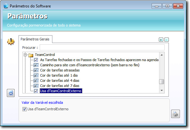Toggle tree checkbox for Usa dTeamControlExterno

pyautogui.click(x=36, y=91)
